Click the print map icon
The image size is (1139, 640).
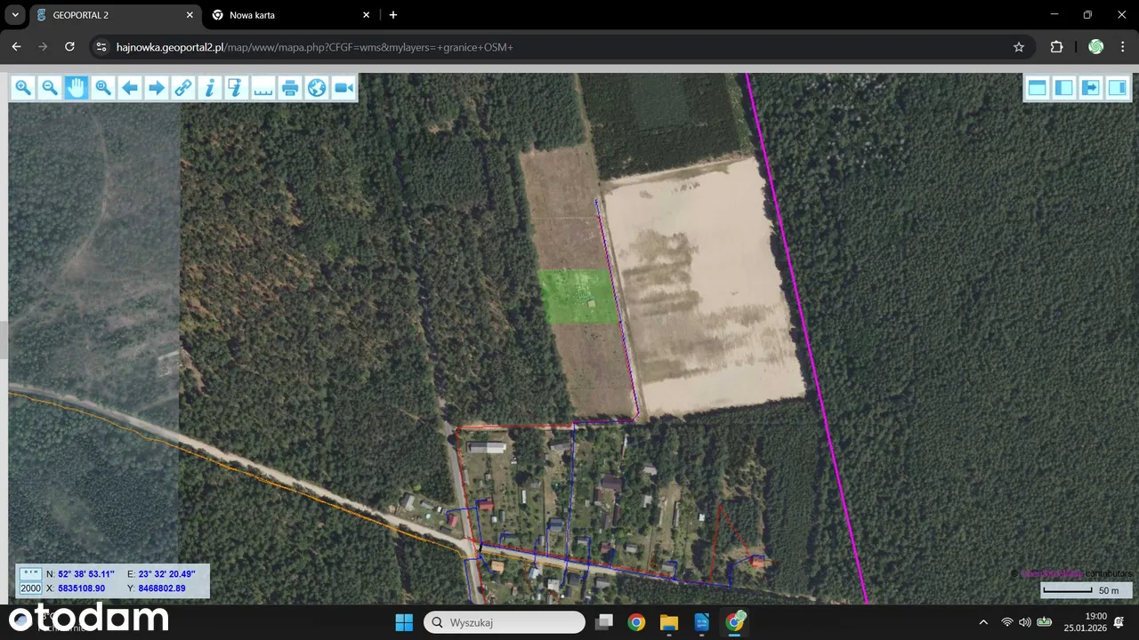[x=290, y=87]
